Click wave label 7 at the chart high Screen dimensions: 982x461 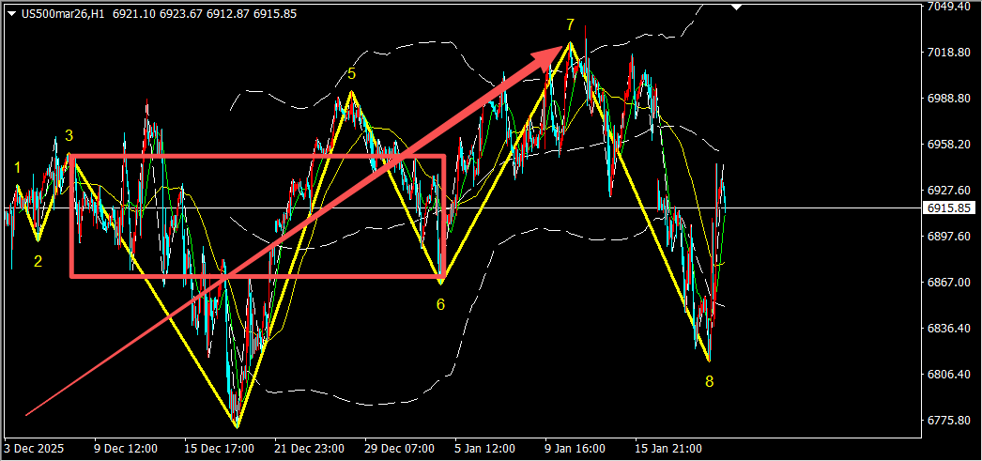coord(570,25)
